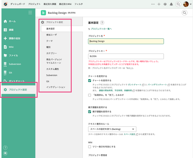Click the Backlog Design project title
Screen dimensions: 193x158
pos(57,13)
